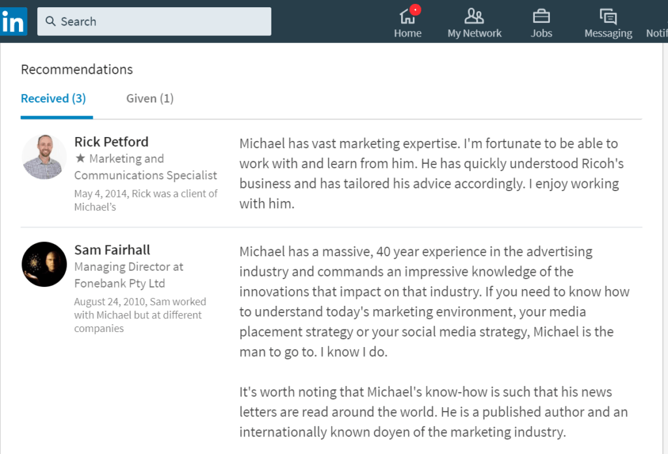Switch to the Received (3) tab
The height and width of the screenshot is (454, 668).
point(53,98)
